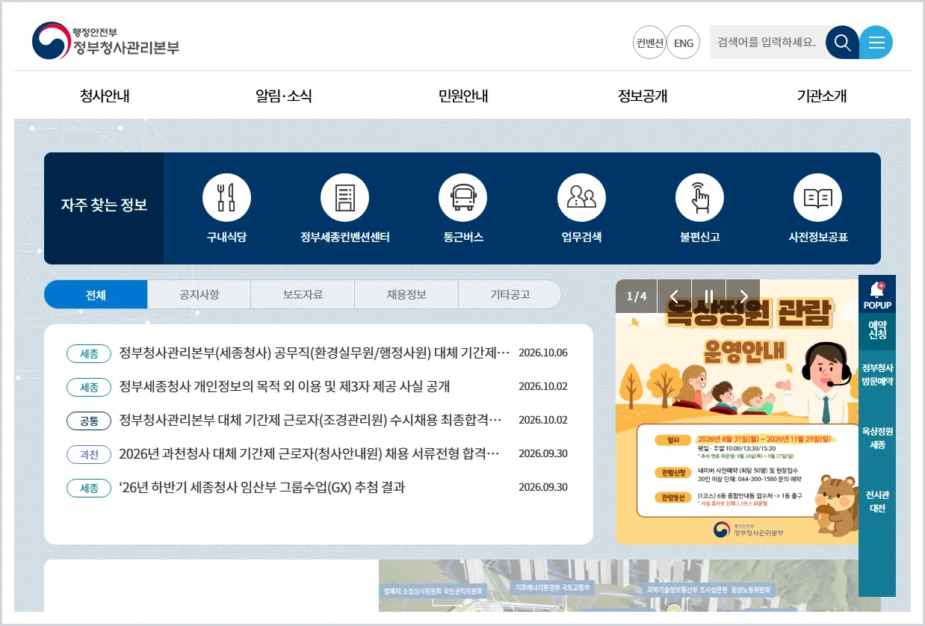Screen dimensions: 925x626
Task: Open the 정보공개 main menu
Action: (x=643, y=96)
